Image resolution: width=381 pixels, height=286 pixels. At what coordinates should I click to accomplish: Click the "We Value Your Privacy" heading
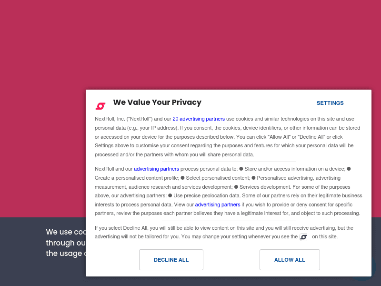[x=157, y=102]
